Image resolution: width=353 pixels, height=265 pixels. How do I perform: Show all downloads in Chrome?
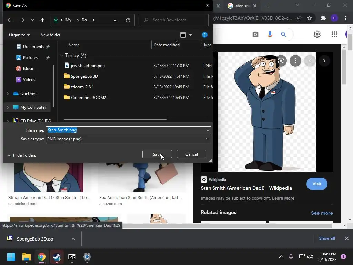click(x=327, y=238)
